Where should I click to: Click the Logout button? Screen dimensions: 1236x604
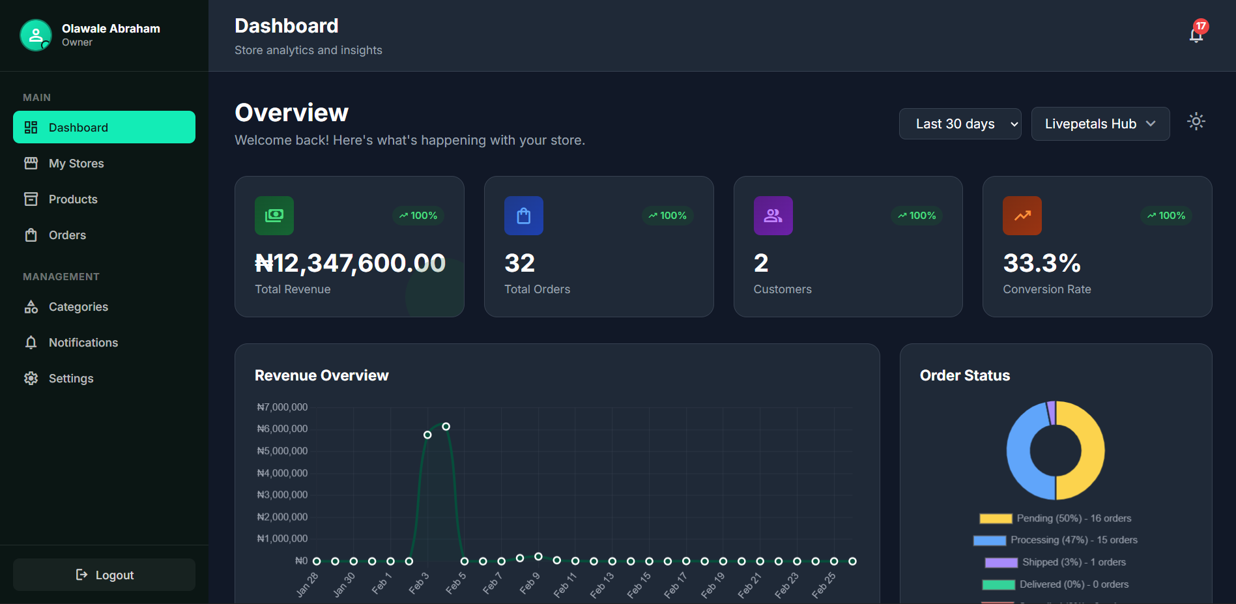click(x=104, y=574)
